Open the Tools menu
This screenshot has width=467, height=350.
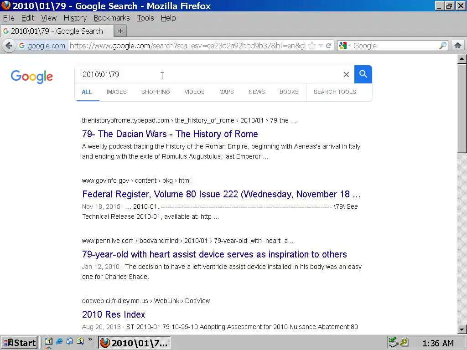pyautogui.click(x=145, y=18)
